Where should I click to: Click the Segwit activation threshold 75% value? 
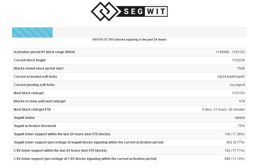(241, 126)
